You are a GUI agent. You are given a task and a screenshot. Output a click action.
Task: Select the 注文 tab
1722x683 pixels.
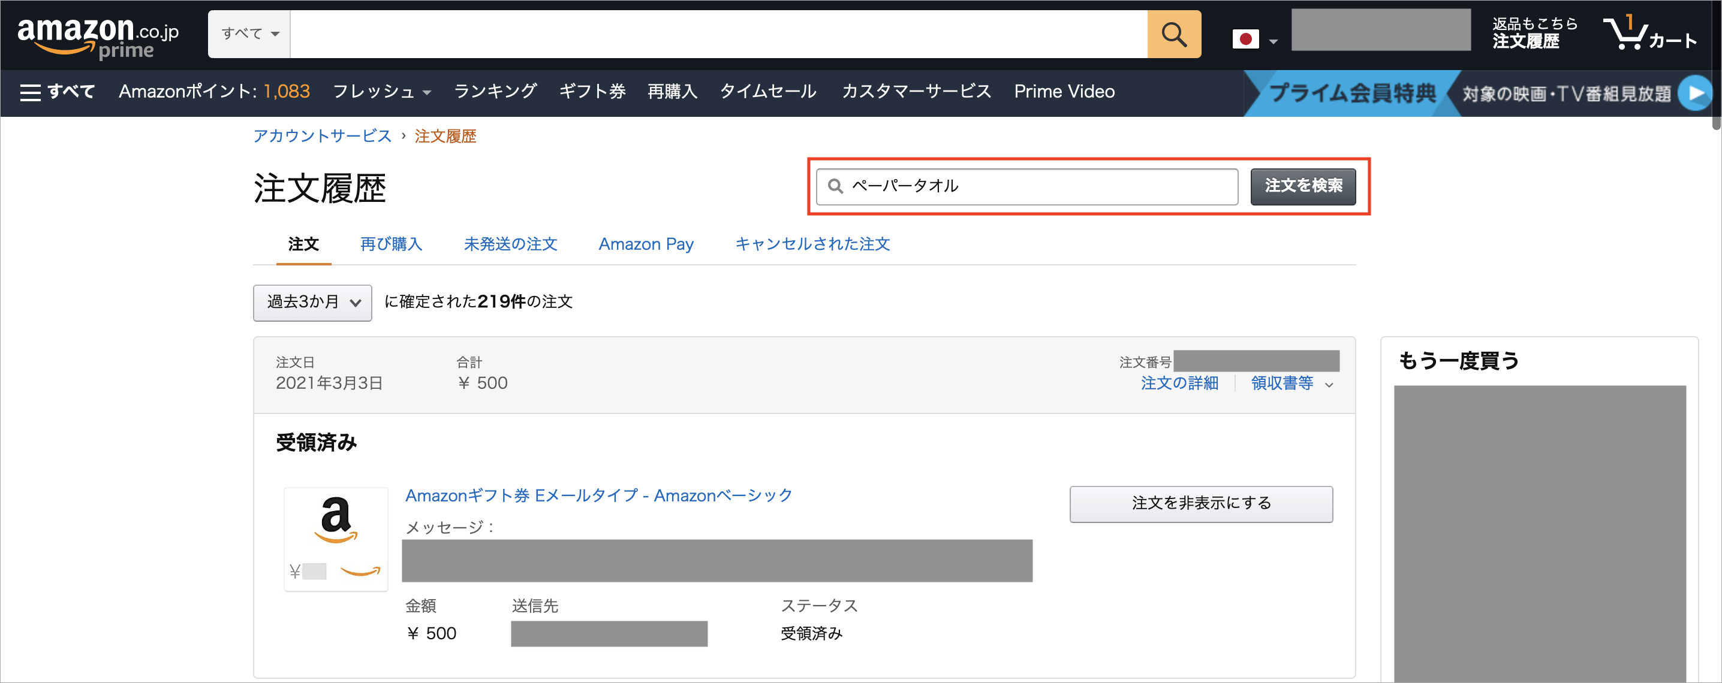[x=303, y=244]
